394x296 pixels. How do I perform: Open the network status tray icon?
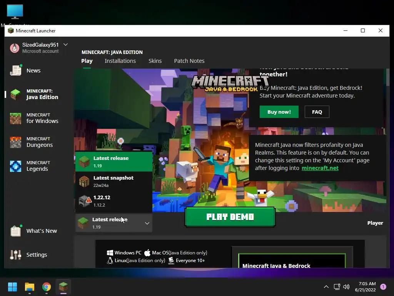[337, 287]
